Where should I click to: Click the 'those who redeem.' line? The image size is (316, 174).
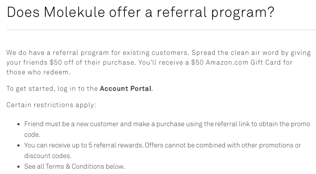pos(39,72)
